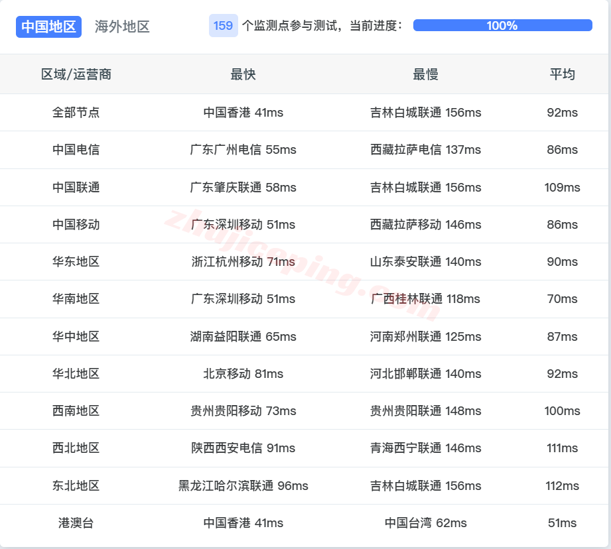Click the 159 monitoring points badge
Image resolution: width=611 pixels, height=549 pixels.
click(223, 25)
